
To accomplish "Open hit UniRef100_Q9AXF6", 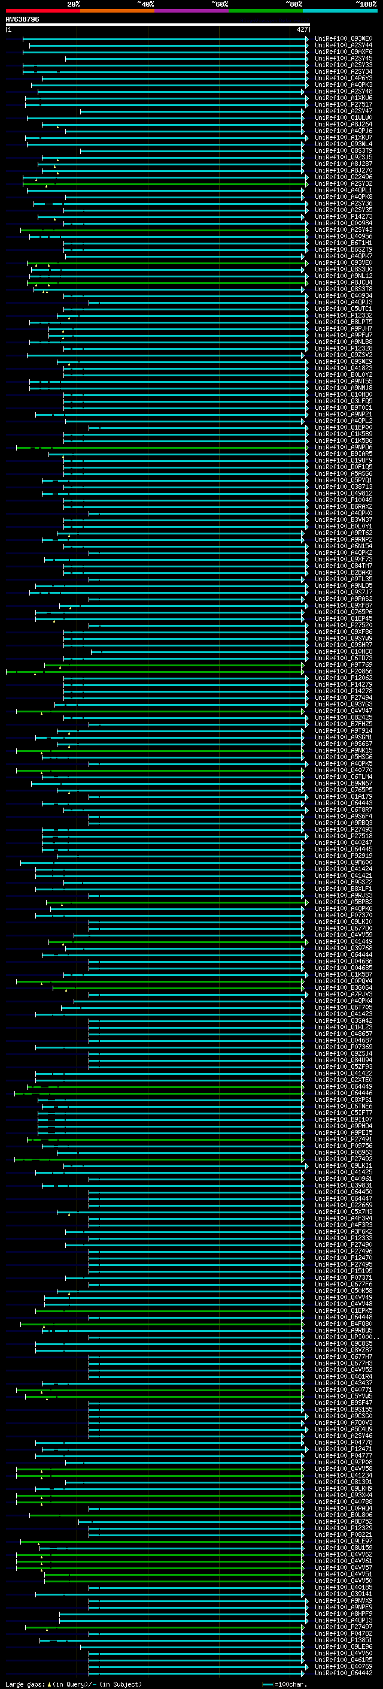I will pos(344,52).
